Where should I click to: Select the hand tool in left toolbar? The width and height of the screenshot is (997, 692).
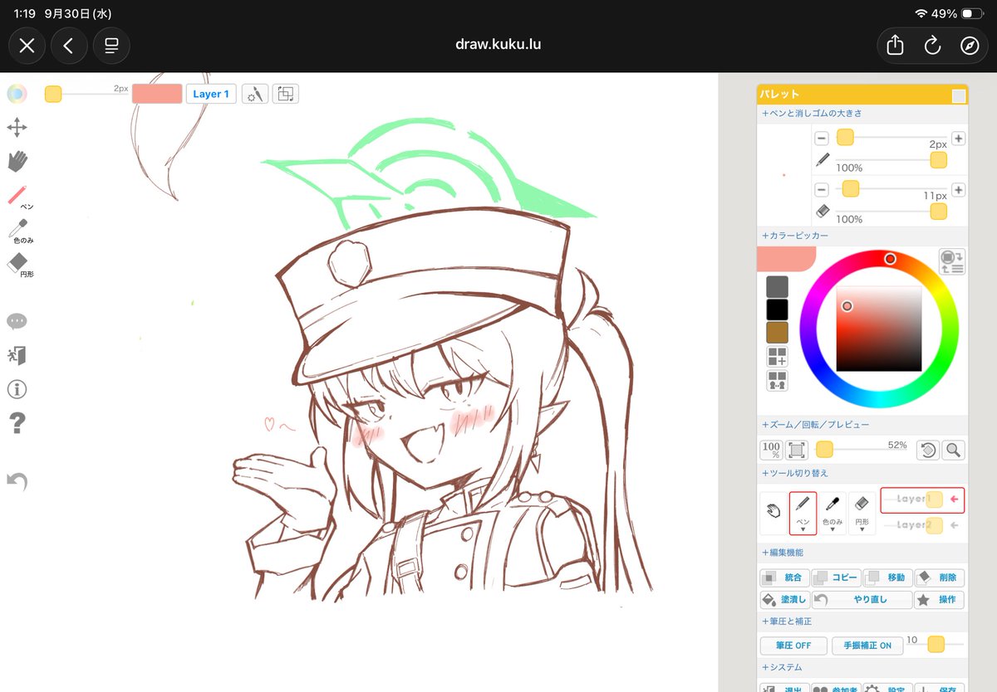[x=17, y=161]
